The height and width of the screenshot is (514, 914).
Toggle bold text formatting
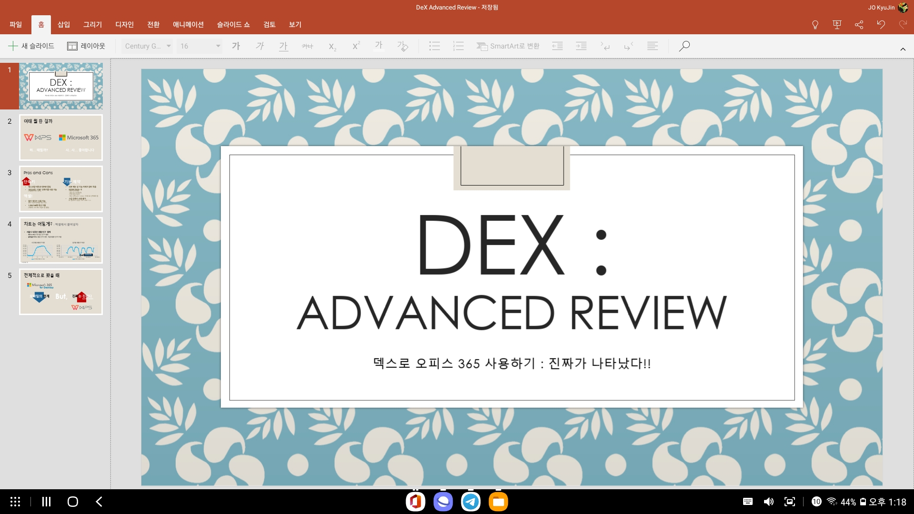pyautogui.click(x=236, y=46)
